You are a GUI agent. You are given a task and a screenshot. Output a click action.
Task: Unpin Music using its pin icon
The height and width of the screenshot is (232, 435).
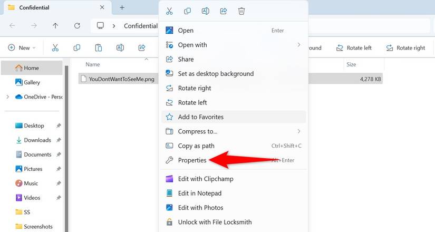[59, 183]
